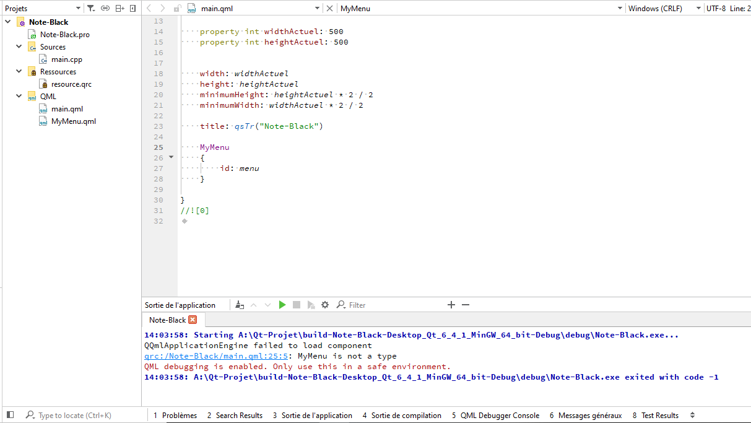Open the Test Results pane
Viewport: 751px width, 423px height.
pos(656,416)
